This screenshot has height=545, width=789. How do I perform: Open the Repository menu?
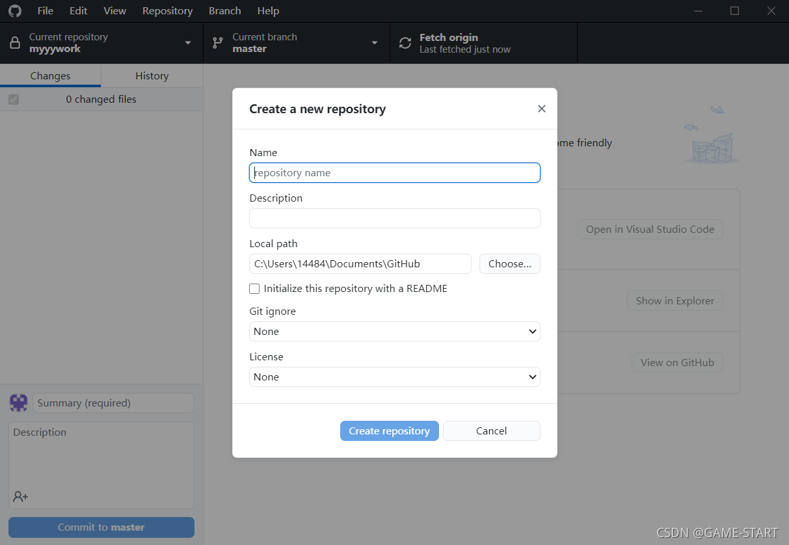(168, 11)
